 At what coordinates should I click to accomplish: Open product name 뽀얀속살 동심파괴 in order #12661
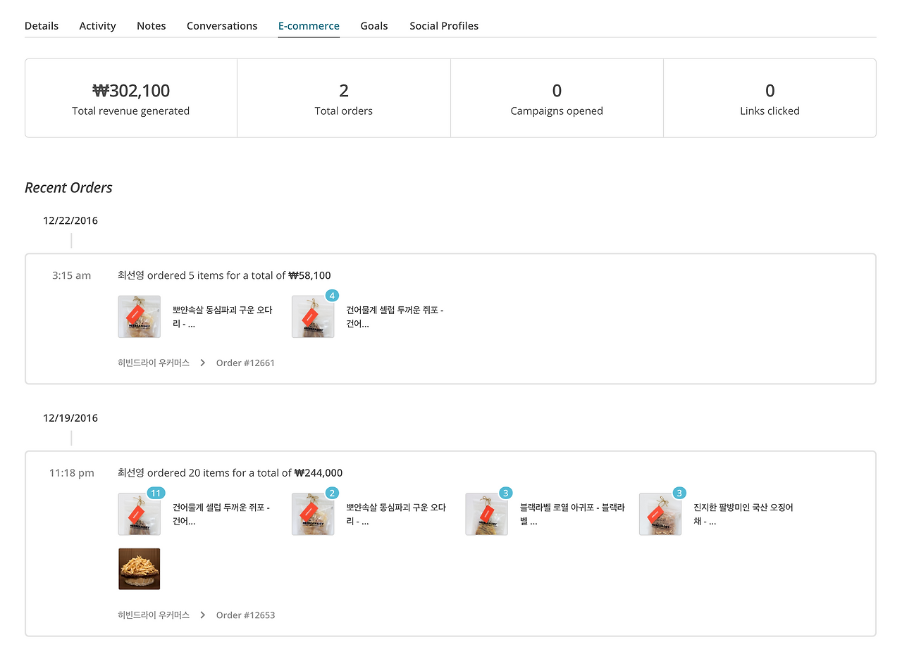222,317
